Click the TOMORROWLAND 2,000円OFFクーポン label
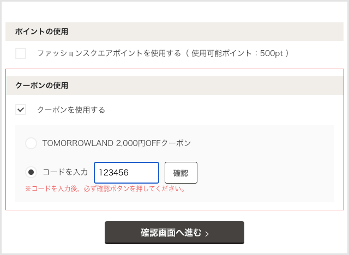Image resolution: width=349 pixels, height=255 pixels. click(x=116, y=143)
